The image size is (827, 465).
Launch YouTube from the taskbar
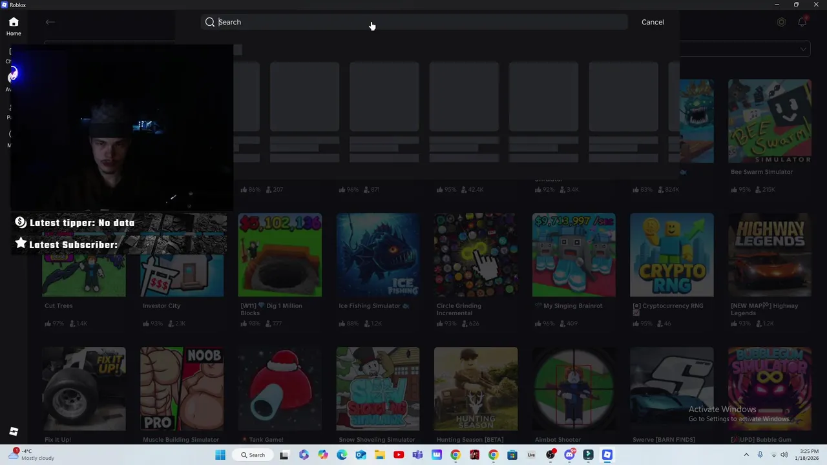(x=399, y=455)
